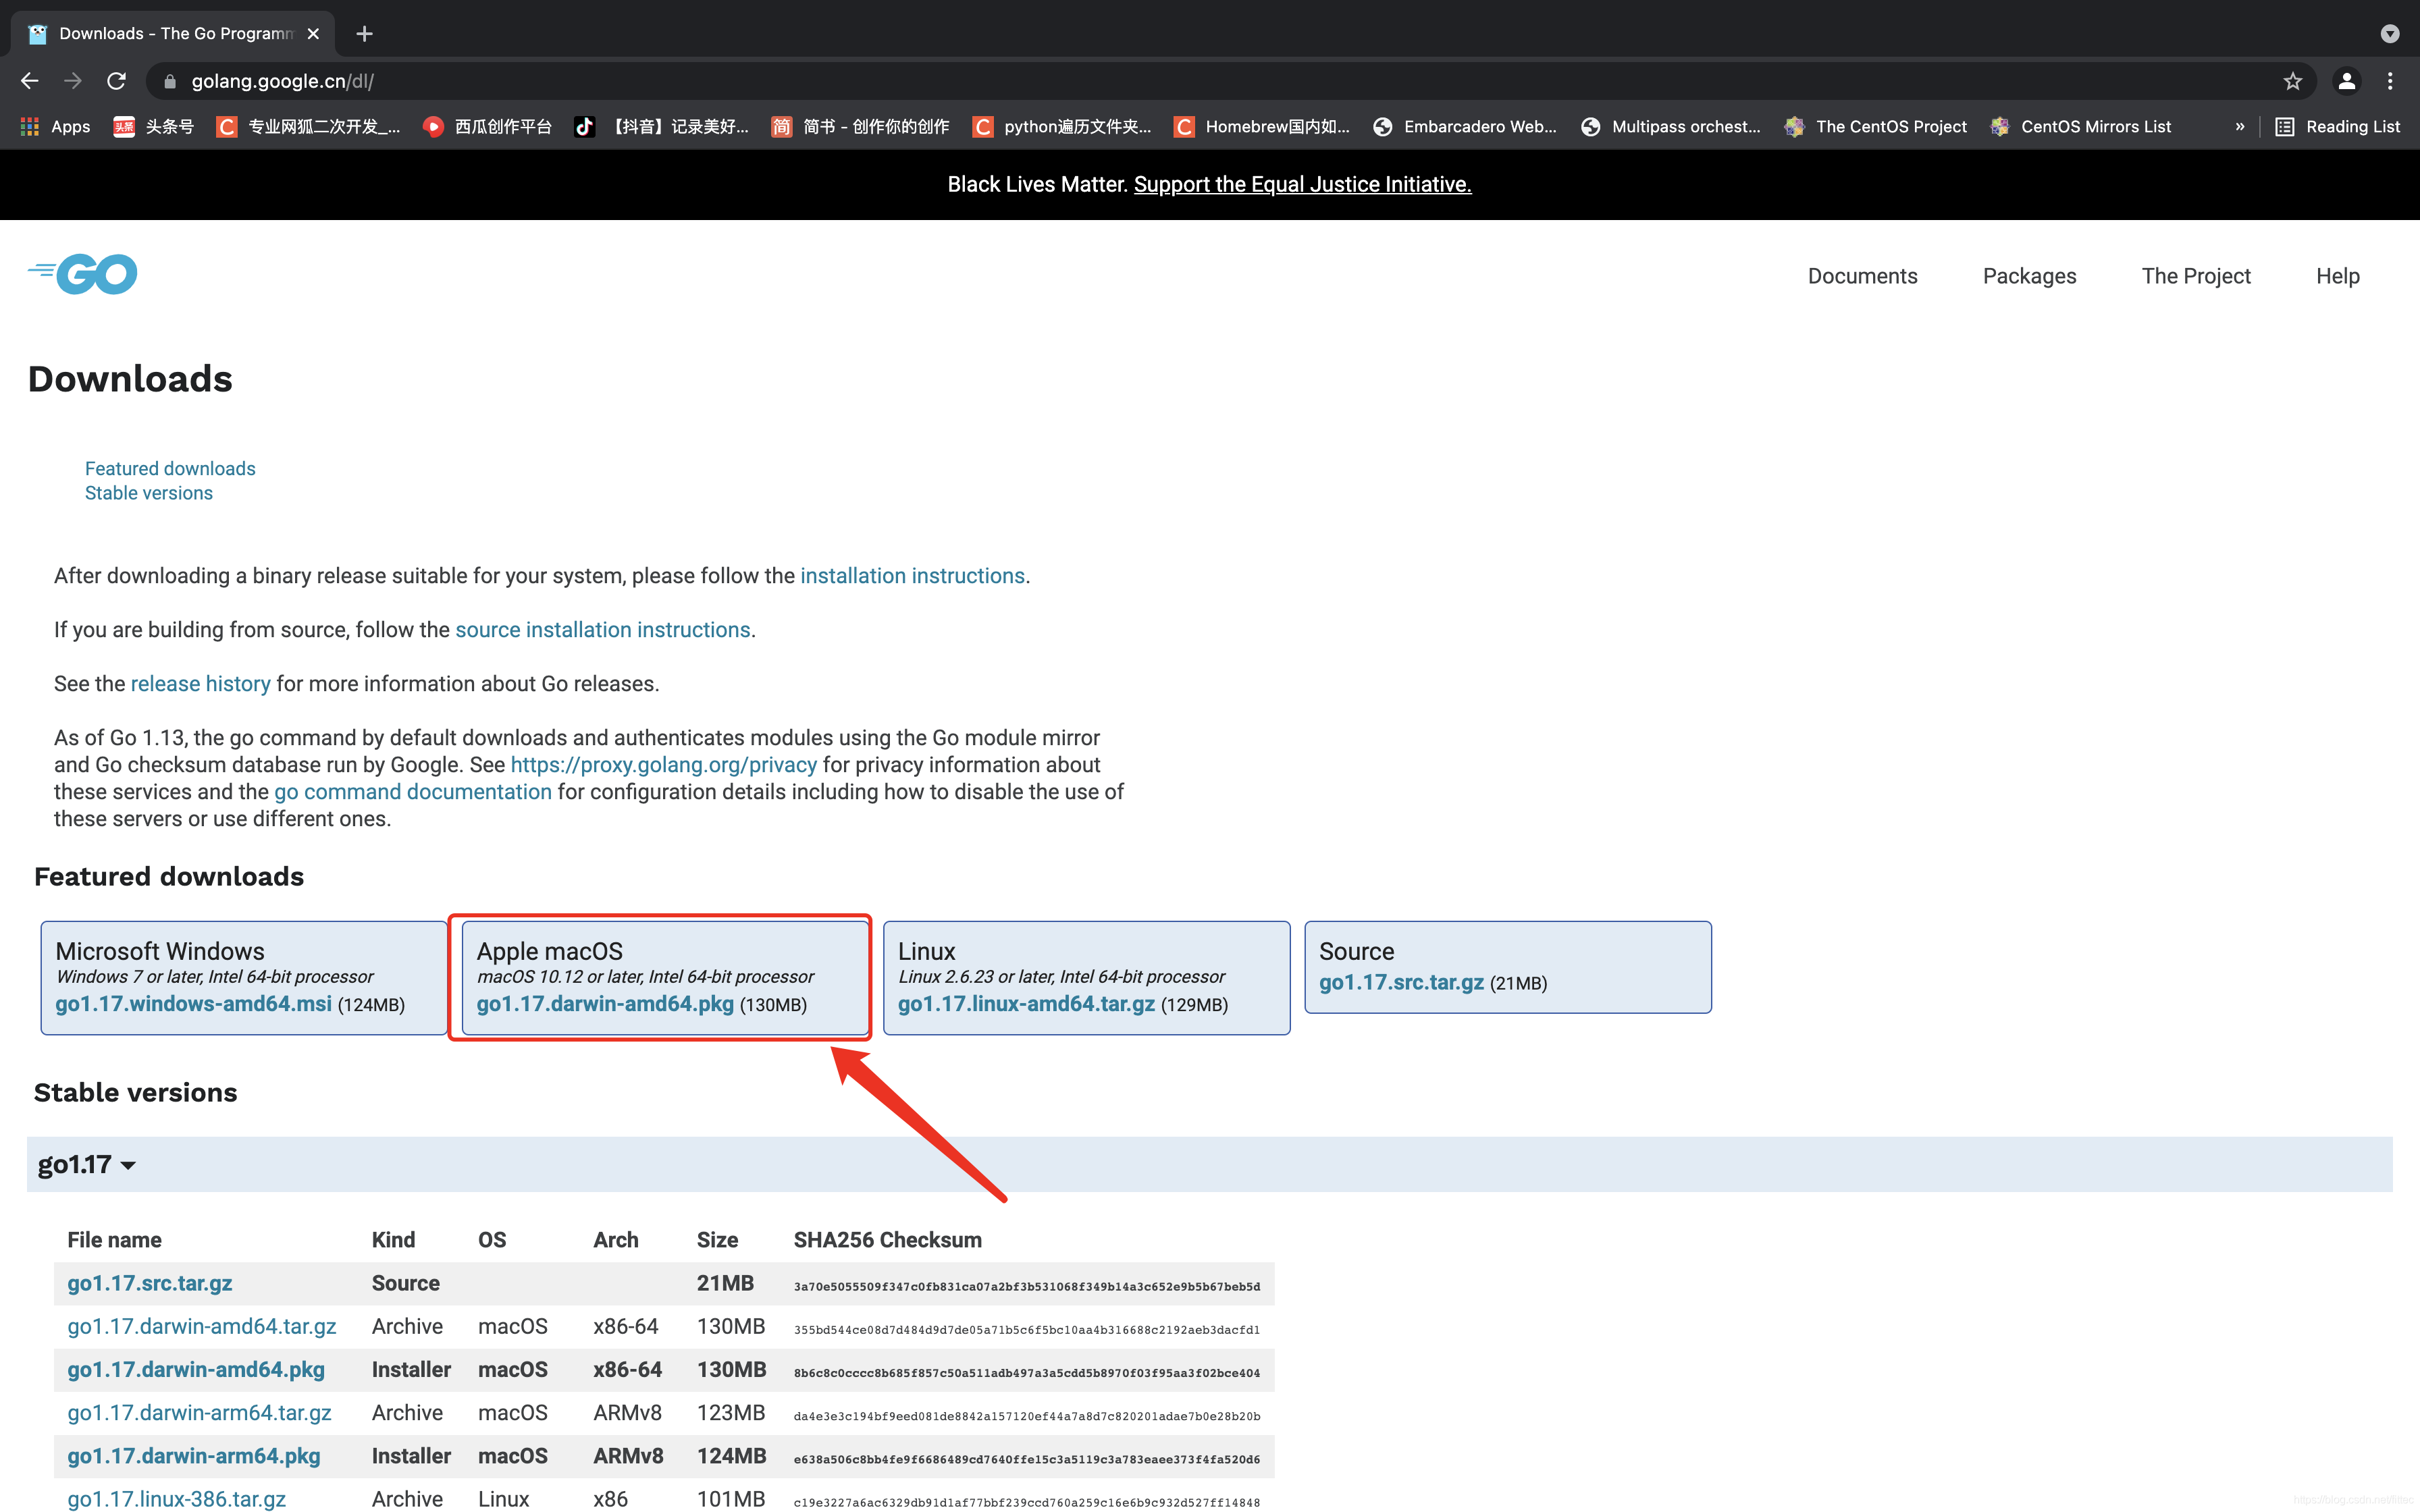Download featured go1.17.darwin-amd64.pkg in Apple macOS box

pyautogui.click(x=605, y=1004)
